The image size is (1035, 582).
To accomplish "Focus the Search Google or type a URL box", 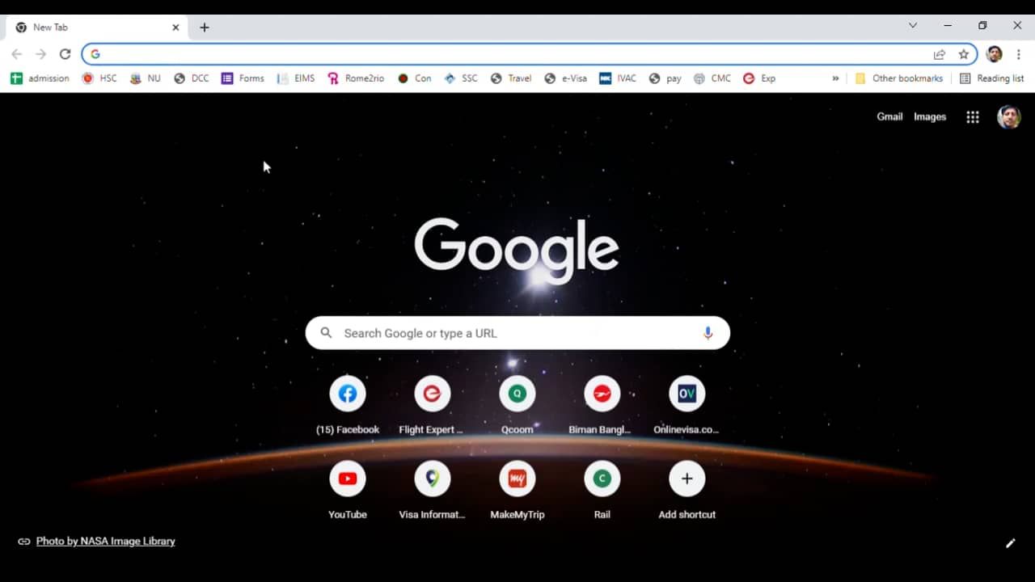I will pos(517,333).
